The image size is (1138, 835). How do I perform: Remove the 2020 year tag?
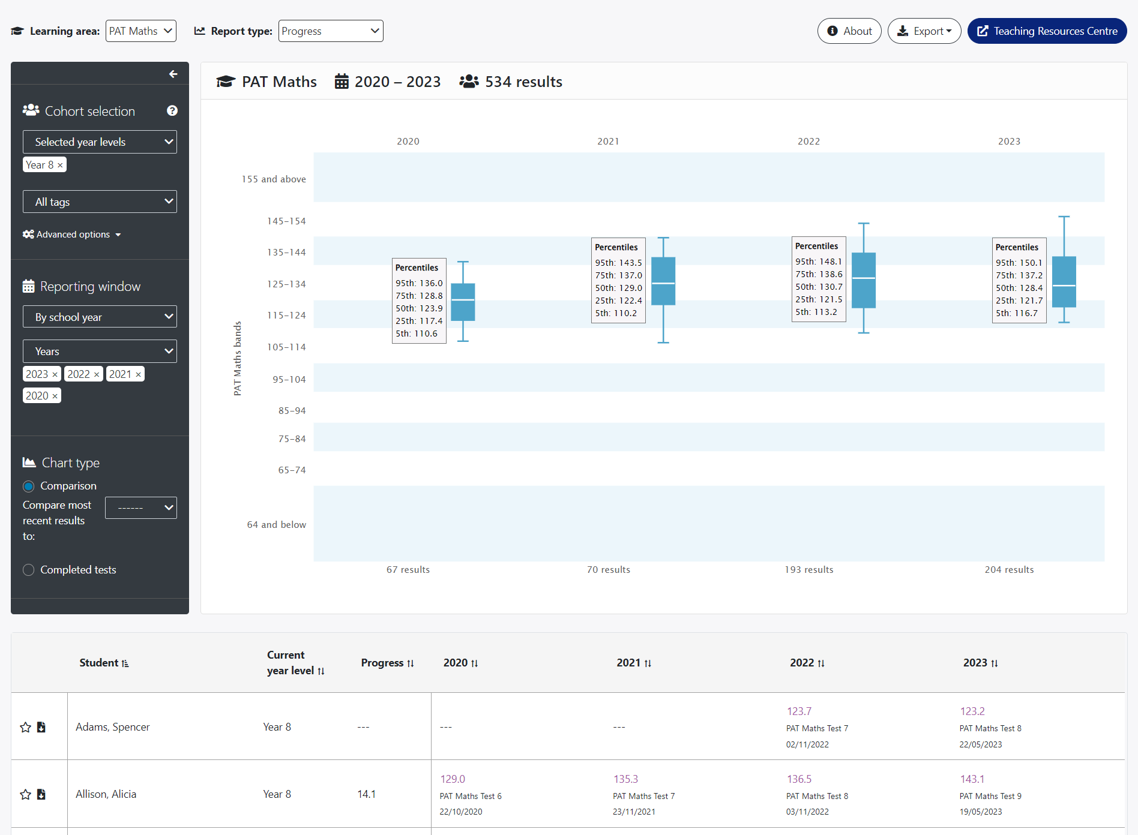click(x=55, y=396)
